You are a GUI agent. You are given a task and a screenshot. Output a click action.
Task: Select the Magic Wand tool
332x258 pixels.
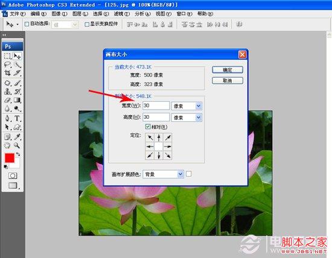pos(17,64)
